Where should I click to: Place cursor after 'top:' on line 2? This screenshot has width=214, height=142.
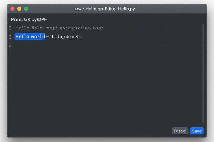pos(104,28)
